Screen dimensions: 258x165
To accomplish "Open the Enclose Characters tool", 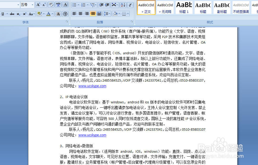I will pos(65,14).
